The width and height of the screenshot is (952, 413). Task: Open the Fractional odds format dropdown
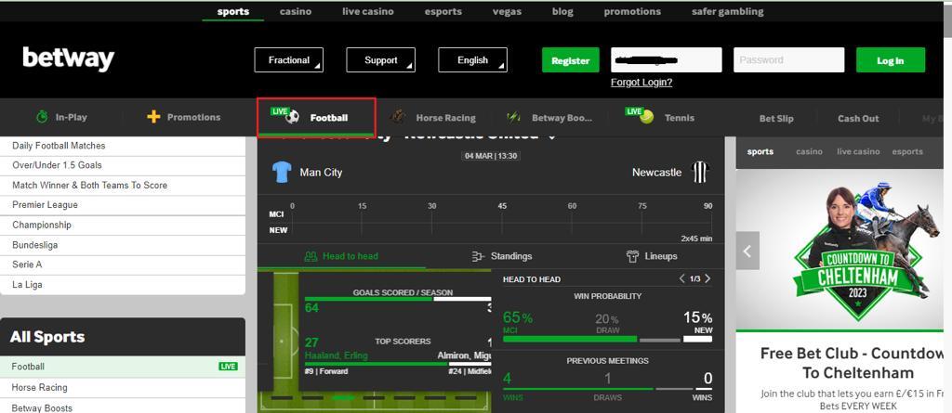289,60
